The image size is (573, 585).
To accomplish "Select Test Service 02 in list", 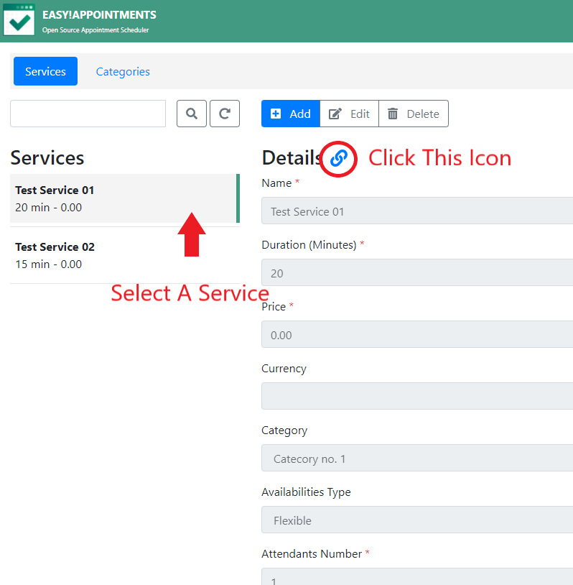I will (125, 256).
